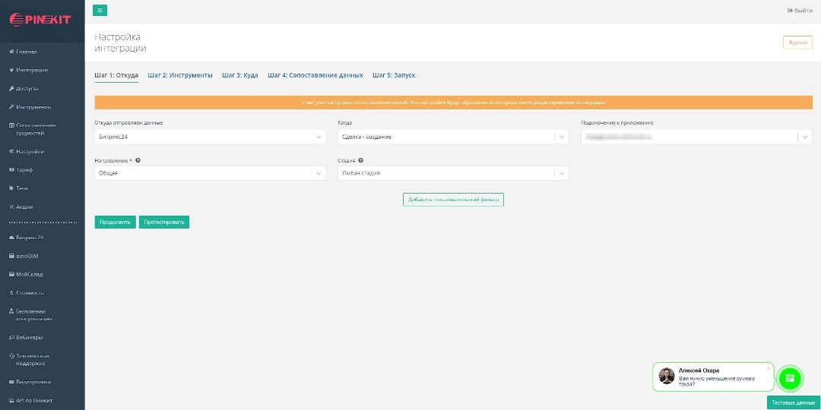Open Тариф in the sidebar
Viewport: 821px width, 410px height.
[x=25, y=170]
